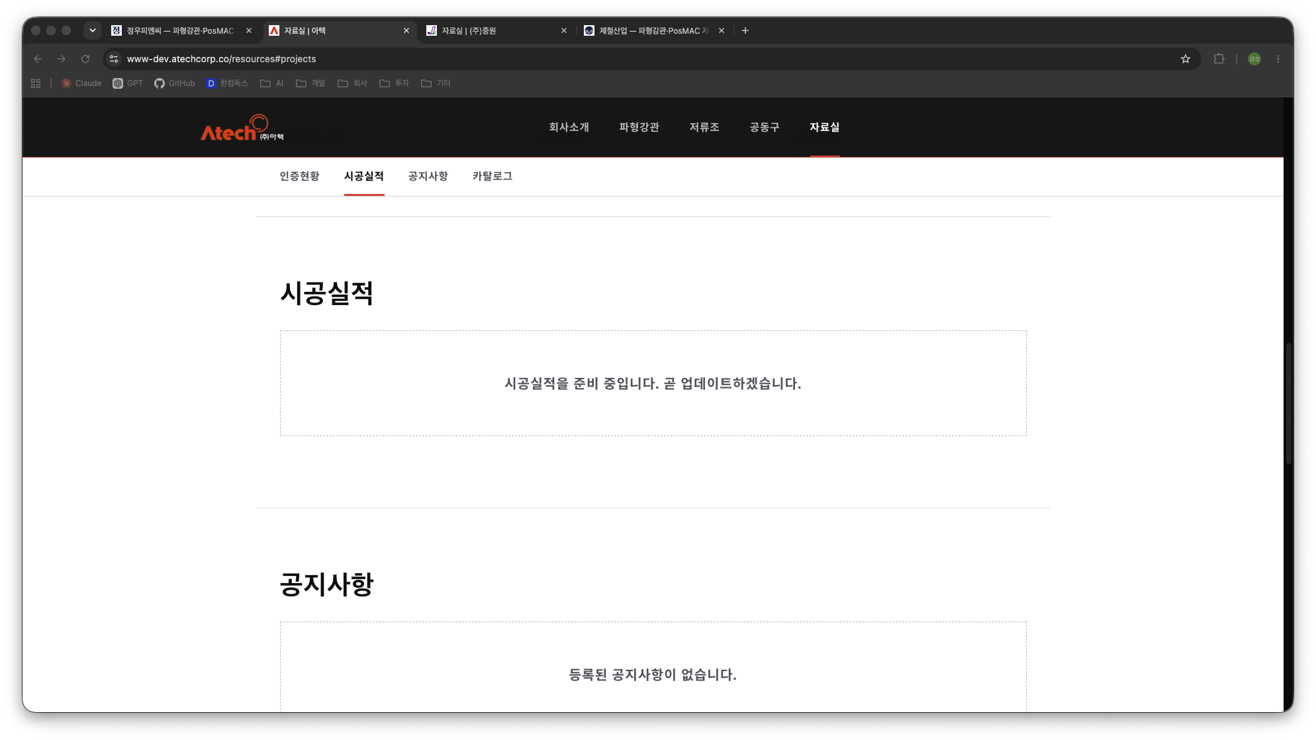The height and width of the screenshot is (740, 1316).
Task: Open the GitHub bookmark
Action: (175, 83)
